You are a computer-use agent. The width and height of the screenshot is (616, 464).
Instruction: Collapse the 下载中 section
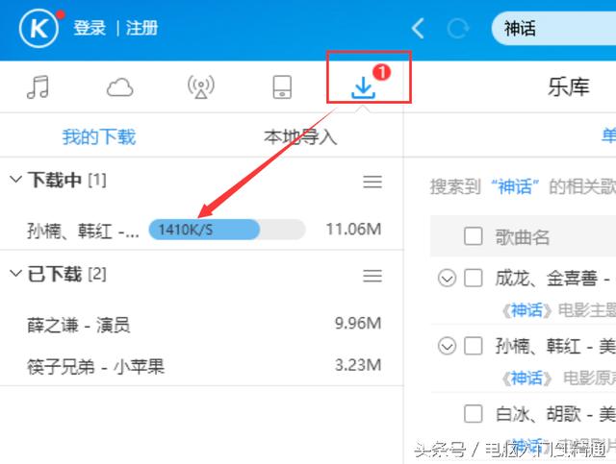15,180
